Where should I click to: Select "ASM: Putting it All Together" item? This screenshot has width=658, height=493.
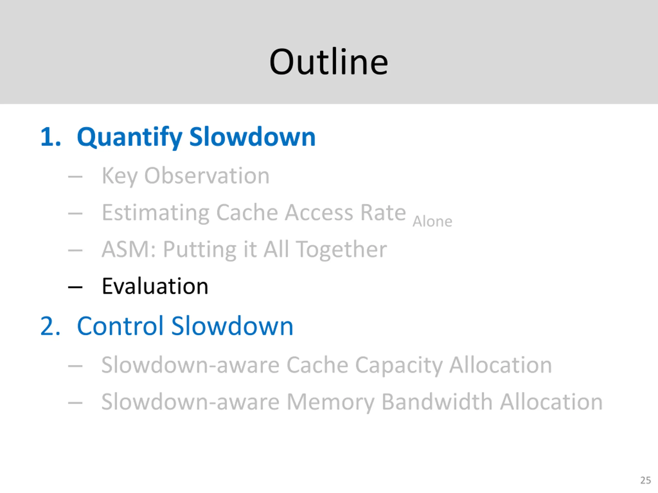point(244,249)
